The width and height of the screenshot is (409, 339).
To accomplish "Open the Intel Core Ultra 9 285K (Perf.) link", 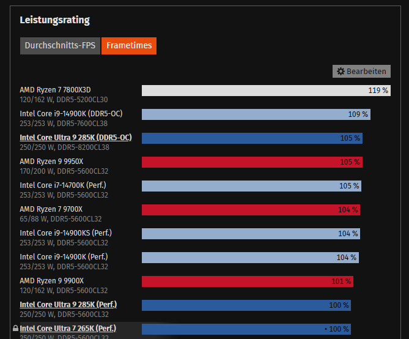I will point(68,305).
